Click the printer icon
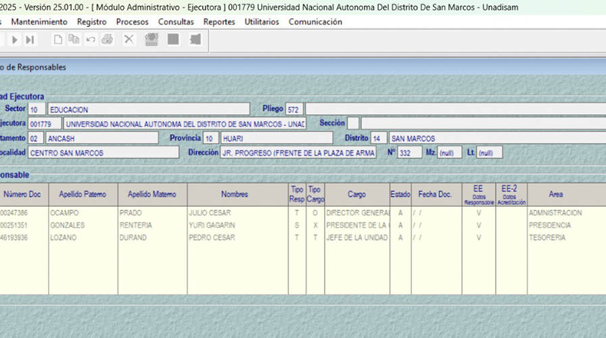Screen dimensions: 606x338 108,39
